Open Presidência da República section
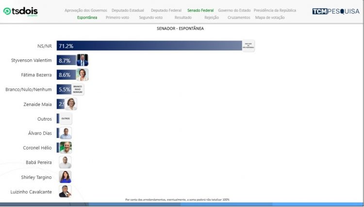The width and height of the screenshot is (364, 207). tap(276, 10)
